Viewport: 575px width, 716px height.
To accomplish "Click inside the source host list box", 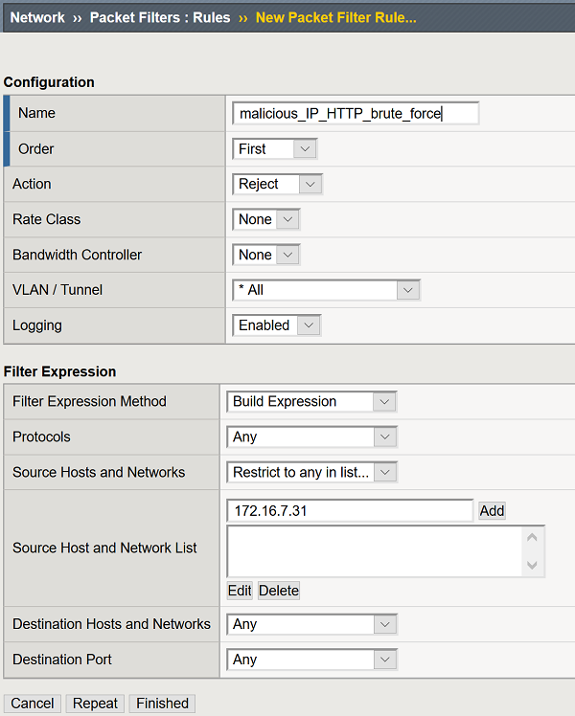I will (376, 551).
